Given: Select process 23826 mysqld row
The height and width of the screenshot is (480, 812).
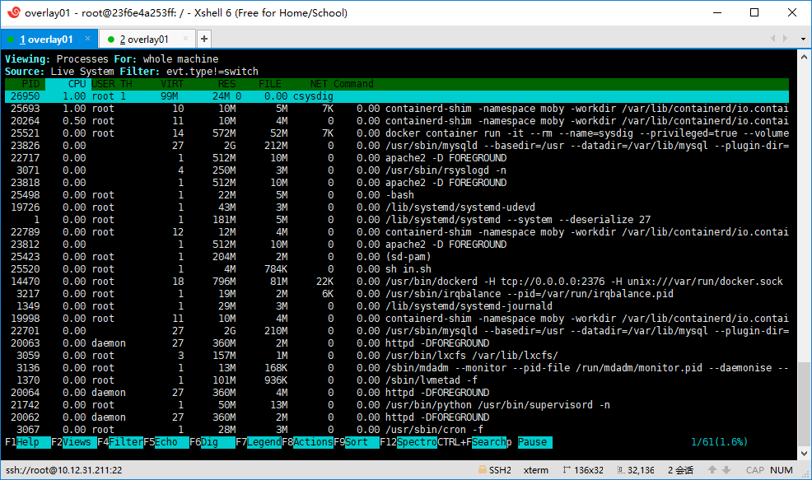Looking at the screenshot, I should tap(397, 146).
